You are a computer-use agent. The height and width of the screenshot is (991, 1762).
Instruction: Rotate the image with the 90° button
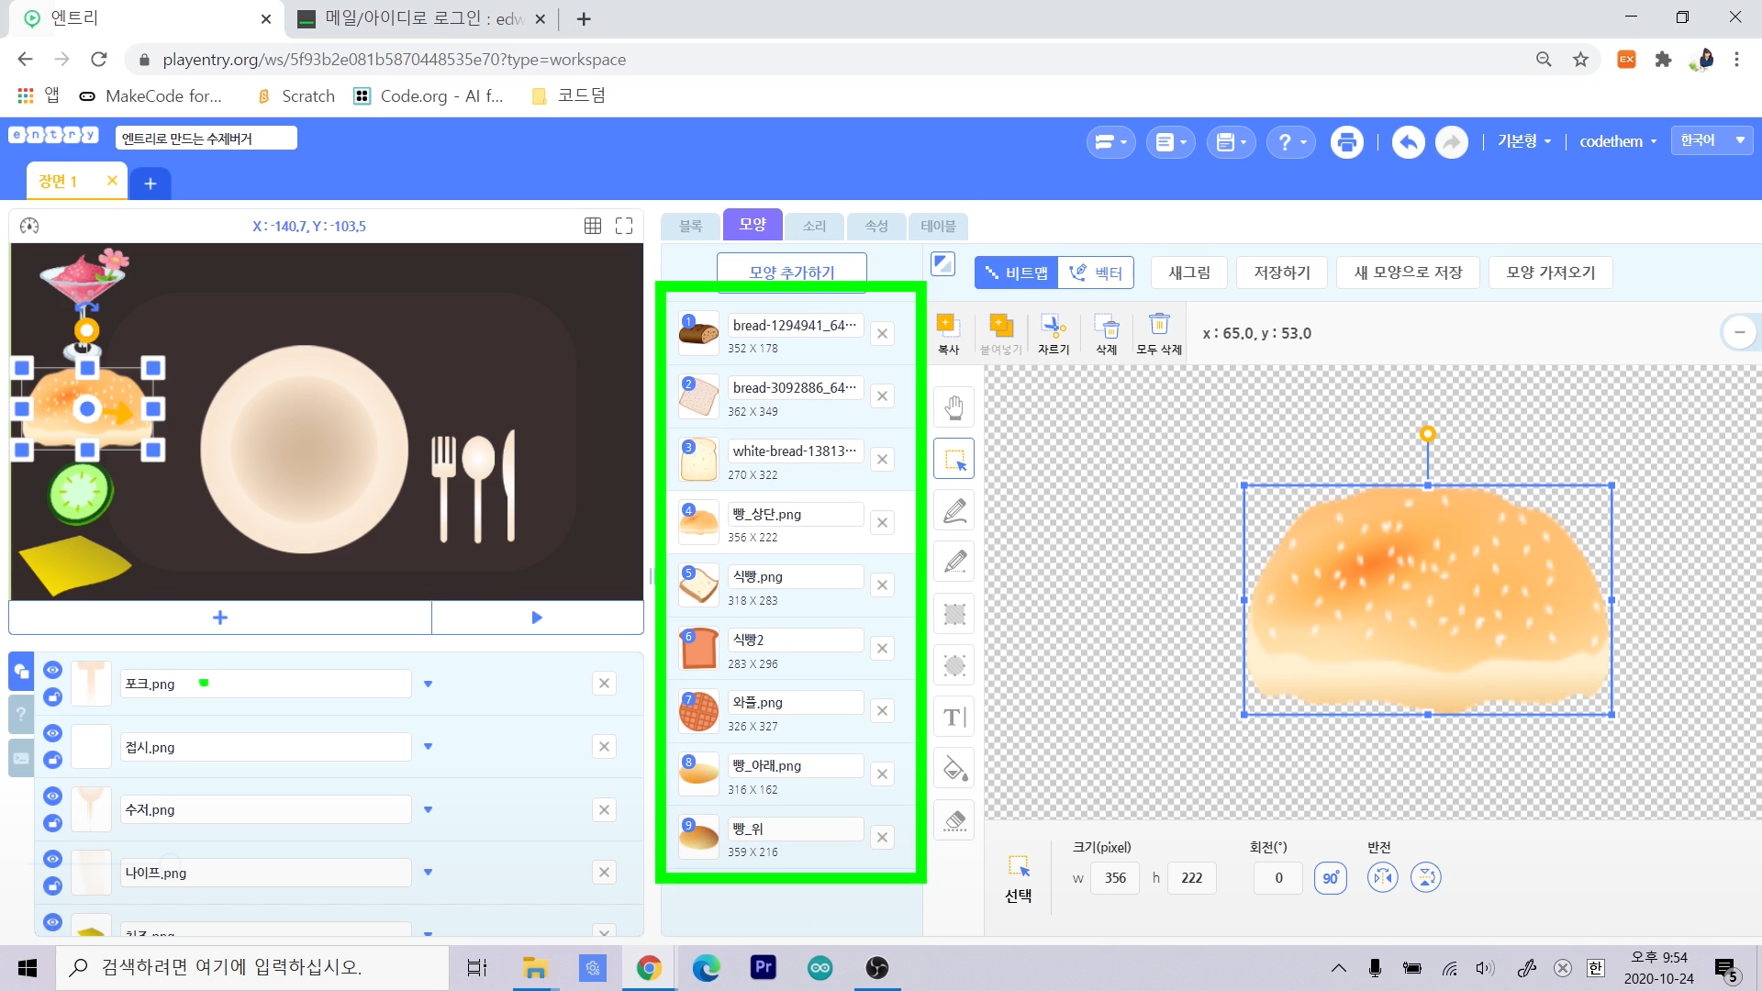pyautogui.click(x=1330, y=878)
